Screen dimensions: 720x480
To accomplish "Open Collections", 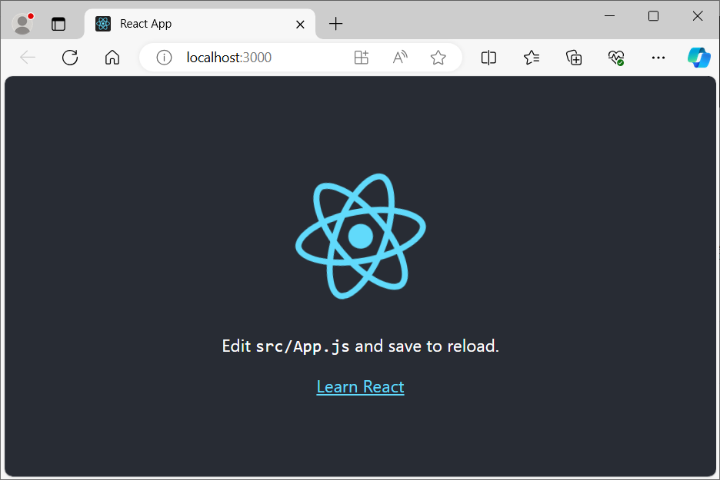I will [574, 58].
